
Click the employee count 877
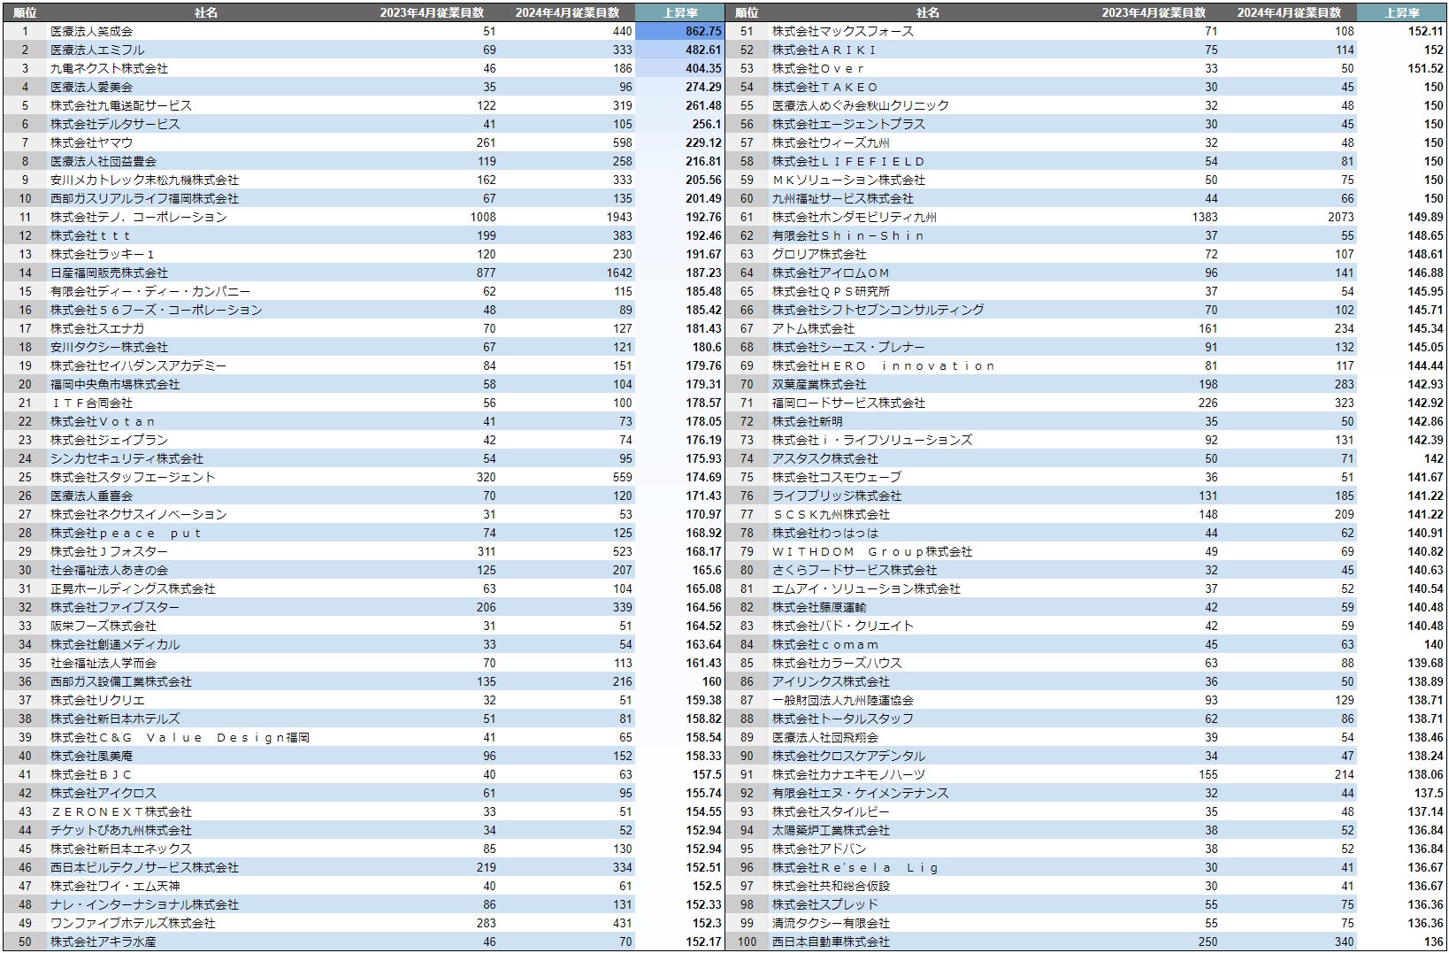click(486, 273)
